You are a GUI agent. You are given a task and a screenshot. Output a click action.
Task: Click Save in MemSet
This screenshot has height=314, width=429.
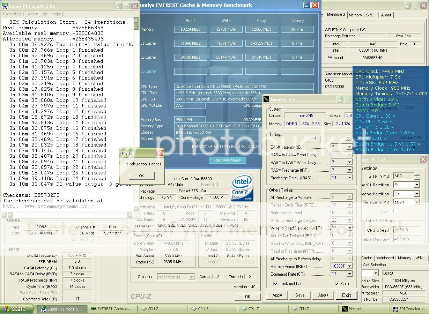point(300,295)
